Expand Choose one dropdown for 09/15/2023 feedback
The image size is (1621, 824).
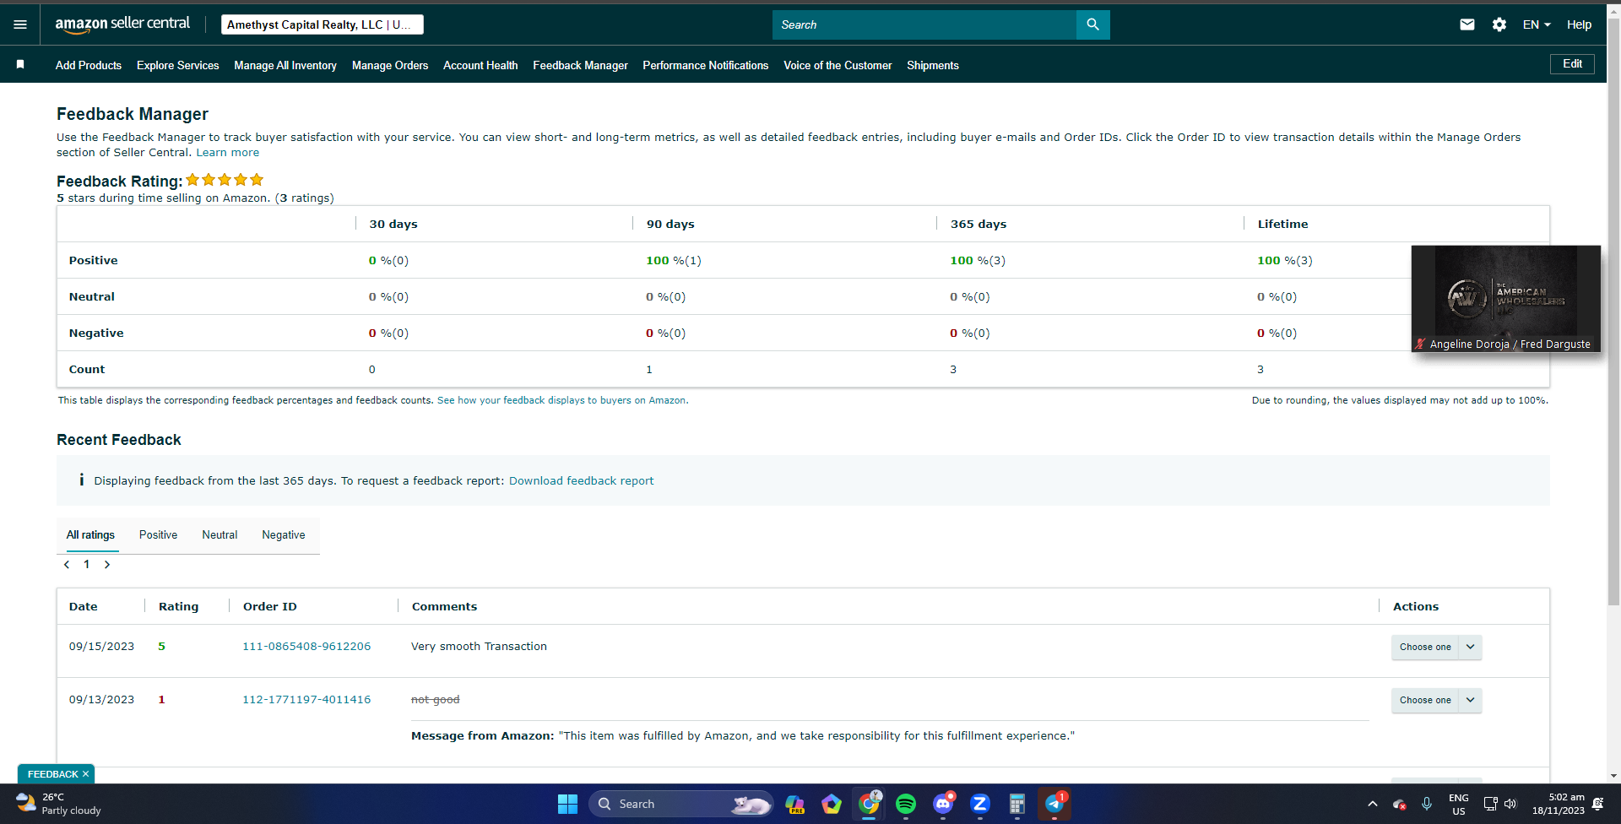(x=1436, y=647)
